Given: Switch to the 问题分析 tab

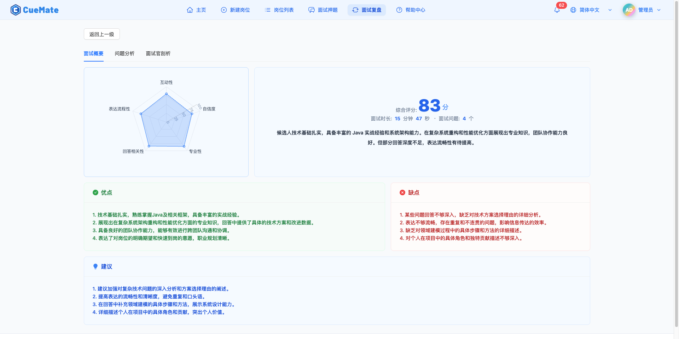Looking at the screenshot, I should 124,53.
